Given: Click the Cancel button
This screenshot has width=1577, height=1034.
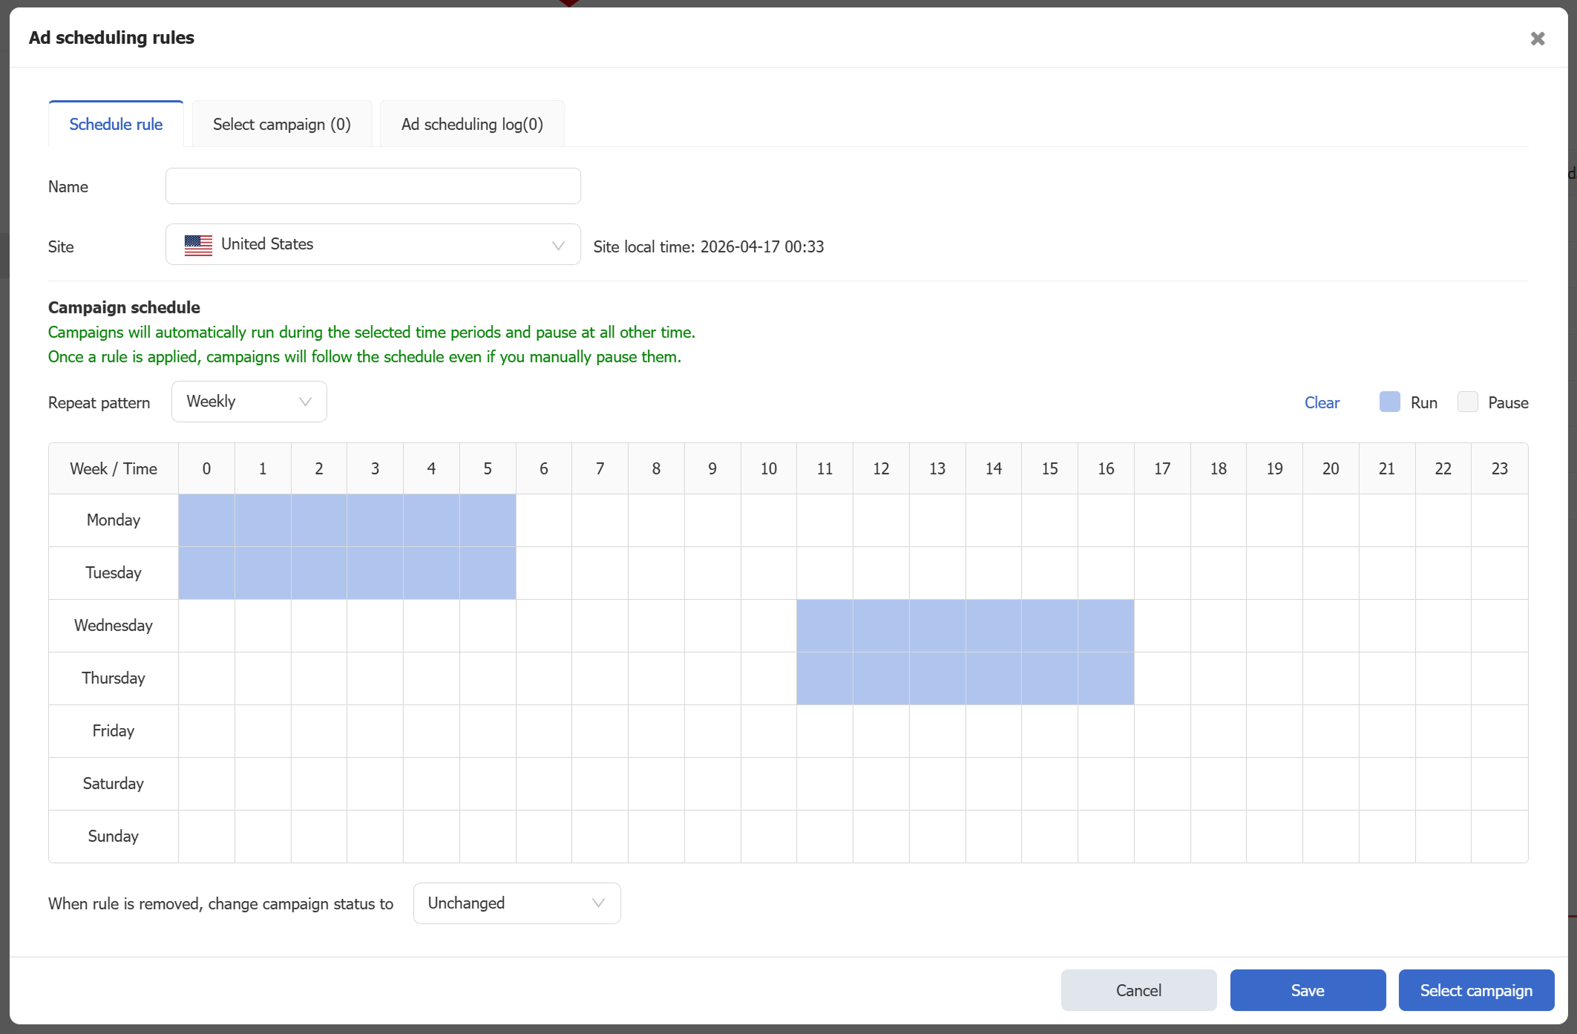Looking at the screenshot, I should click(x=1138, y=990).
